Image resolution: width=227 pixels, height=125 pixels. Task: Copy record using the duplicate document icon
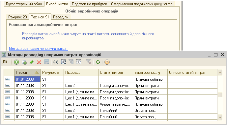coord(24,62)
